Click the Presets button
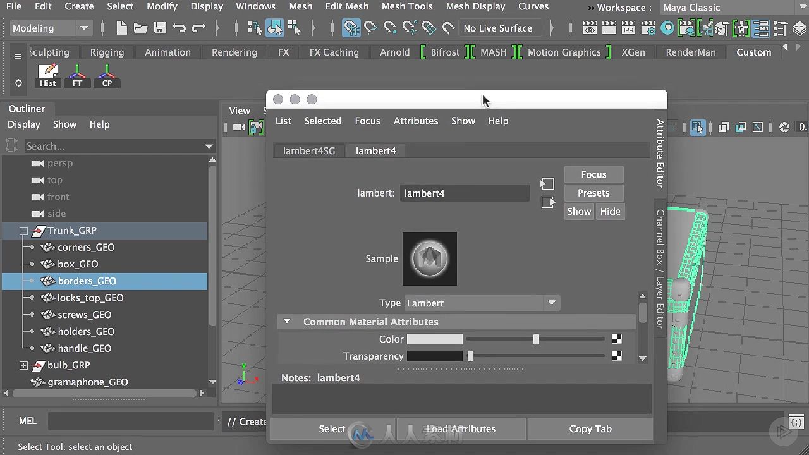The image size is (809, 455). pyautogui.click(x=593, y=193)
